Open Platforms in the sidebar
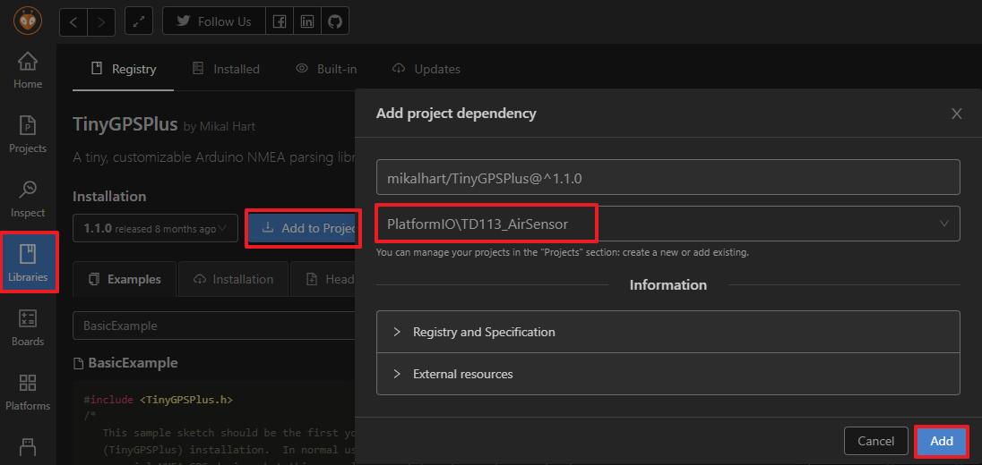The width and height of the screenshot is (982, 465). pos(28,393)
